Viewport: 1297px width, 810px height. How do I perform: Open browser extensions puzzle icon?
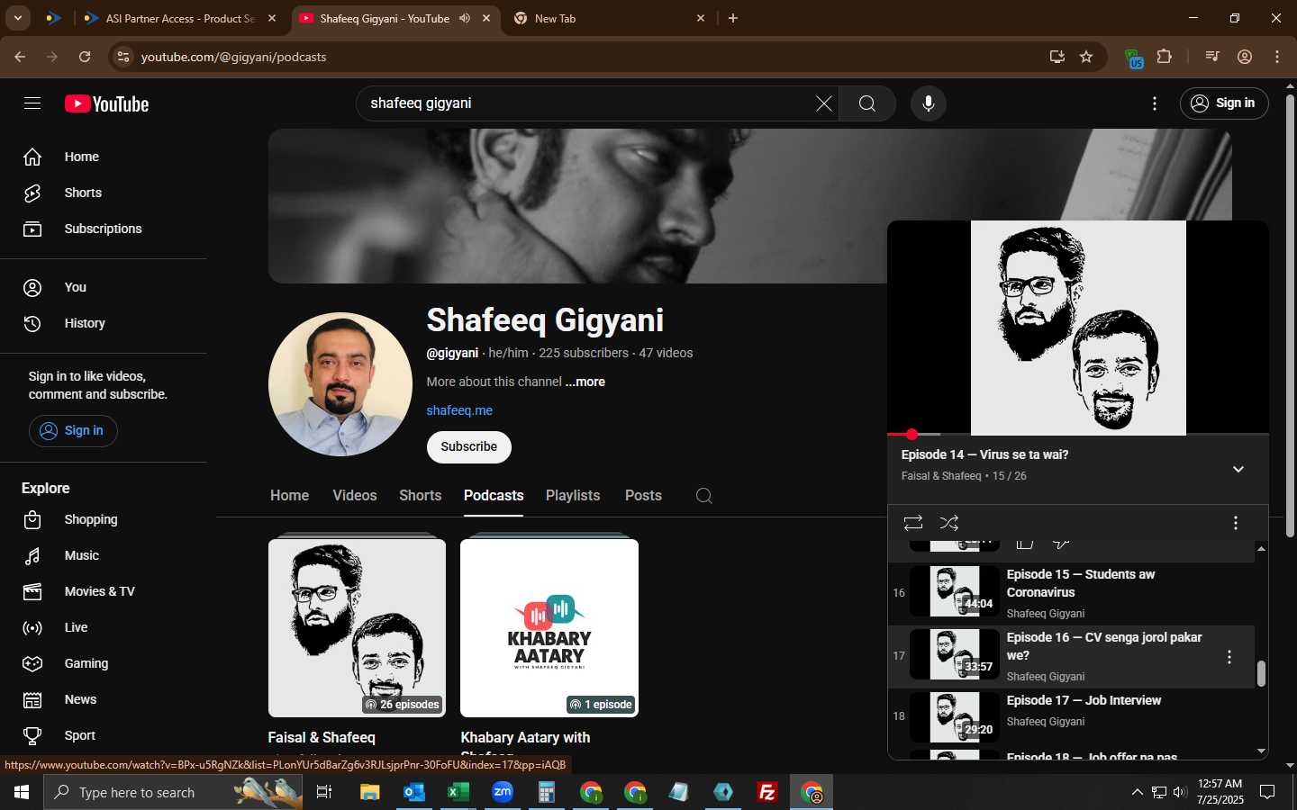pyautogui.click(x=1165, y=57)
